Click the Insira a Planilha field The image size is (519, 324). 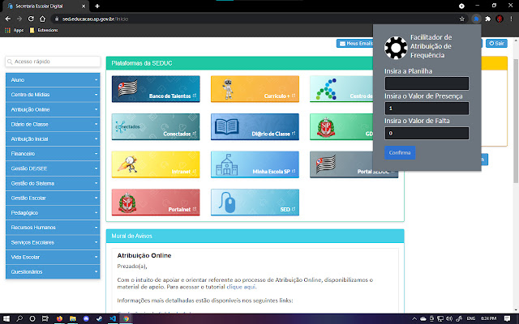[427, 83]
